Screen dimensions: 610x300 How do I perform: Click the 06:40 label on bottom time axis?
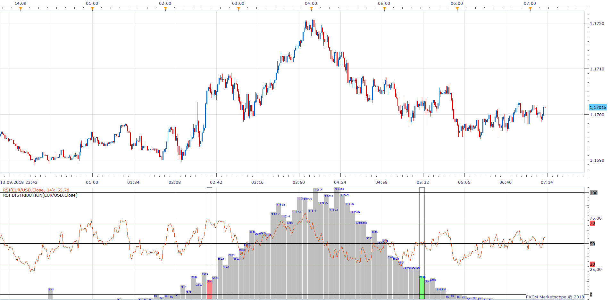pyautogui.click(x=506, y=182)
